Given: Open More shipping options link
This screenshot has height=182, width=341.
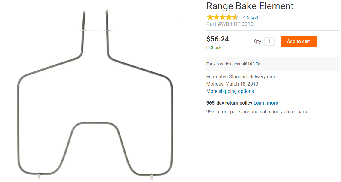Looking at the screenshot, I should point(230,91).
